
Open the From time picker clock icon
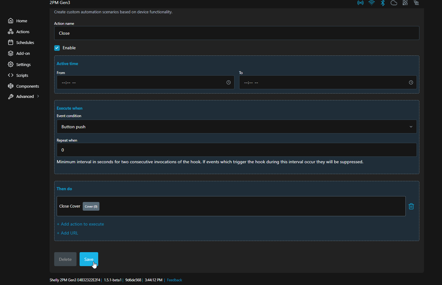tap(228, 82)
